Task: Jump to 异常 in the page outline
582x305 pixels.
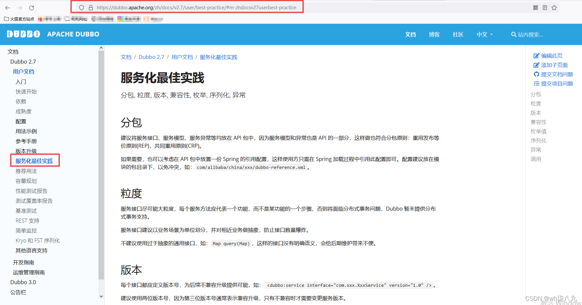Action: click(536, 150)
